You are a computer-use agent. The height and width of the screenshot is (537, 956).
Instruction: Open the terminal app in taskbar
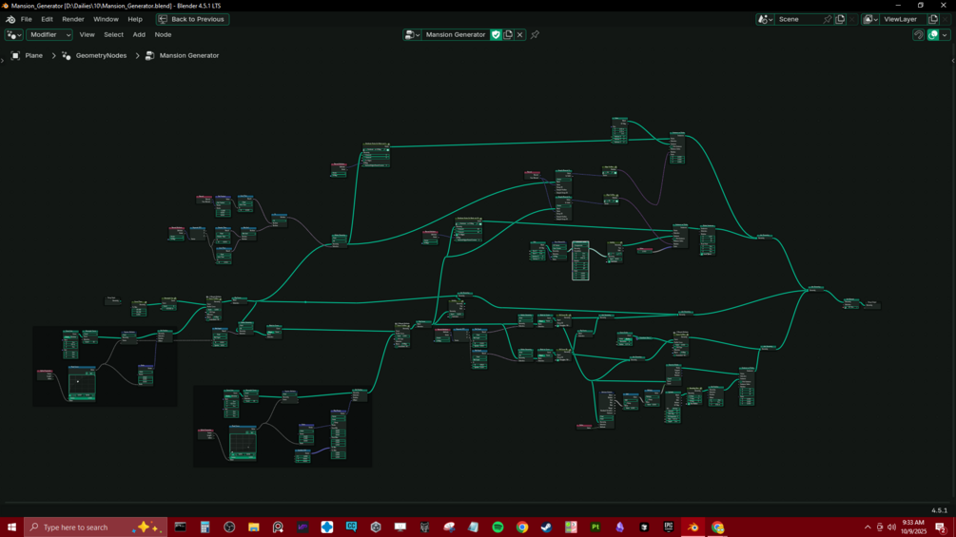pos(181,527)
